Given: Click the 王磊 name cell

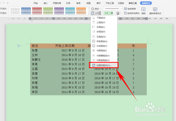Looking at the screenshot, I should point(35,69).
